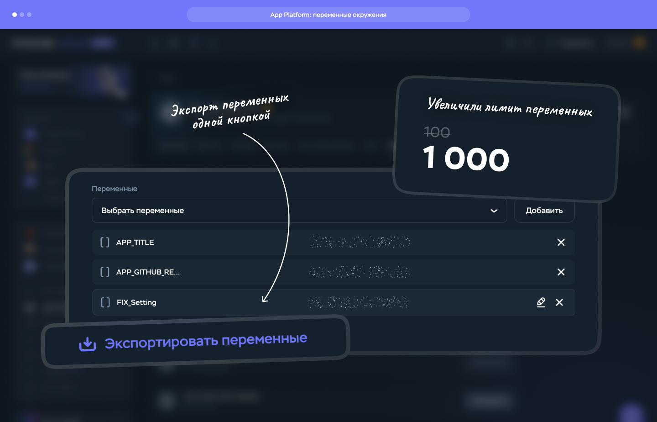Screen dimensions: 657x422
Task: Click Экспортировать переменные button
Action: coord(195,342)
